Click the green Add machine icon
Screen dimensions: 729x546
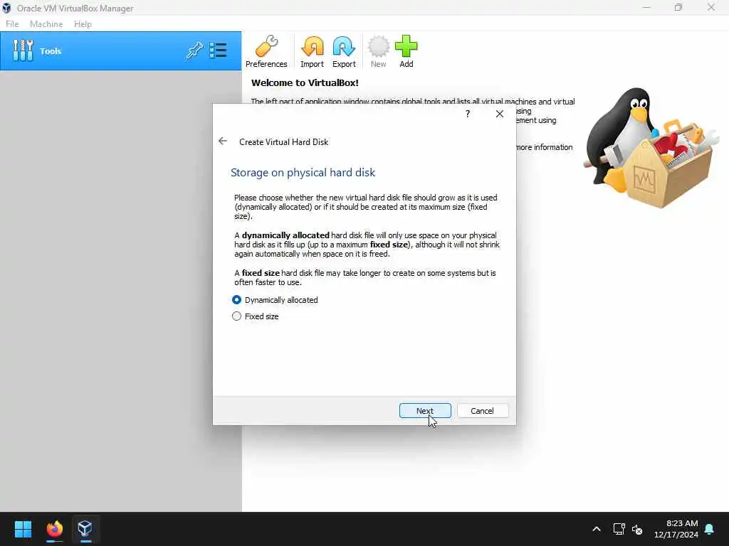[406, 51]
